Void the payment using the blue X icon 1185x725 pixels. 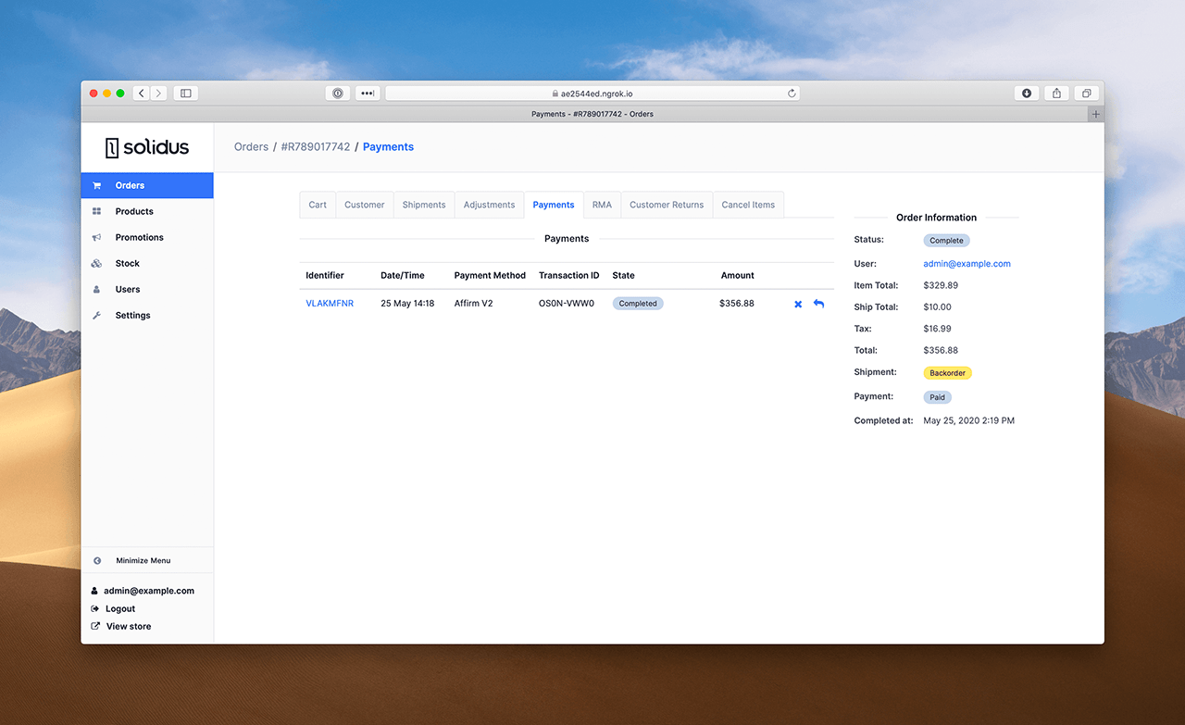[x=797, y=303]
